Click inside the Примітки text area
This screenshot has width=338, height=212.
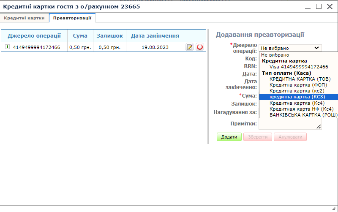tap(289, 124)
